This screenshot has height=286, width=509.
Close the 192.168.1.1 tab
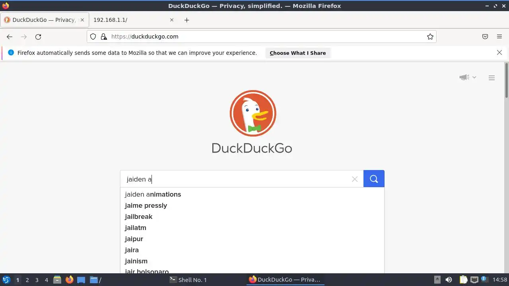click(172, 20)
